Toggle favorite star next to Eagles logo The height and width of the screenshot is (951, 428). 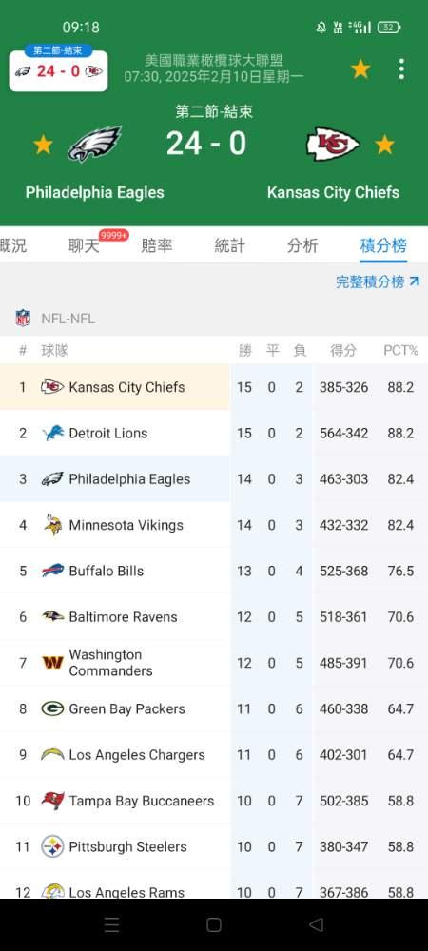(x=43, y=145)
